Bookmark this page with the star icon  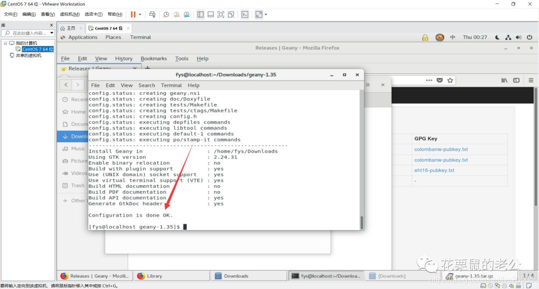pyautogui.click(x=450, y=80)
